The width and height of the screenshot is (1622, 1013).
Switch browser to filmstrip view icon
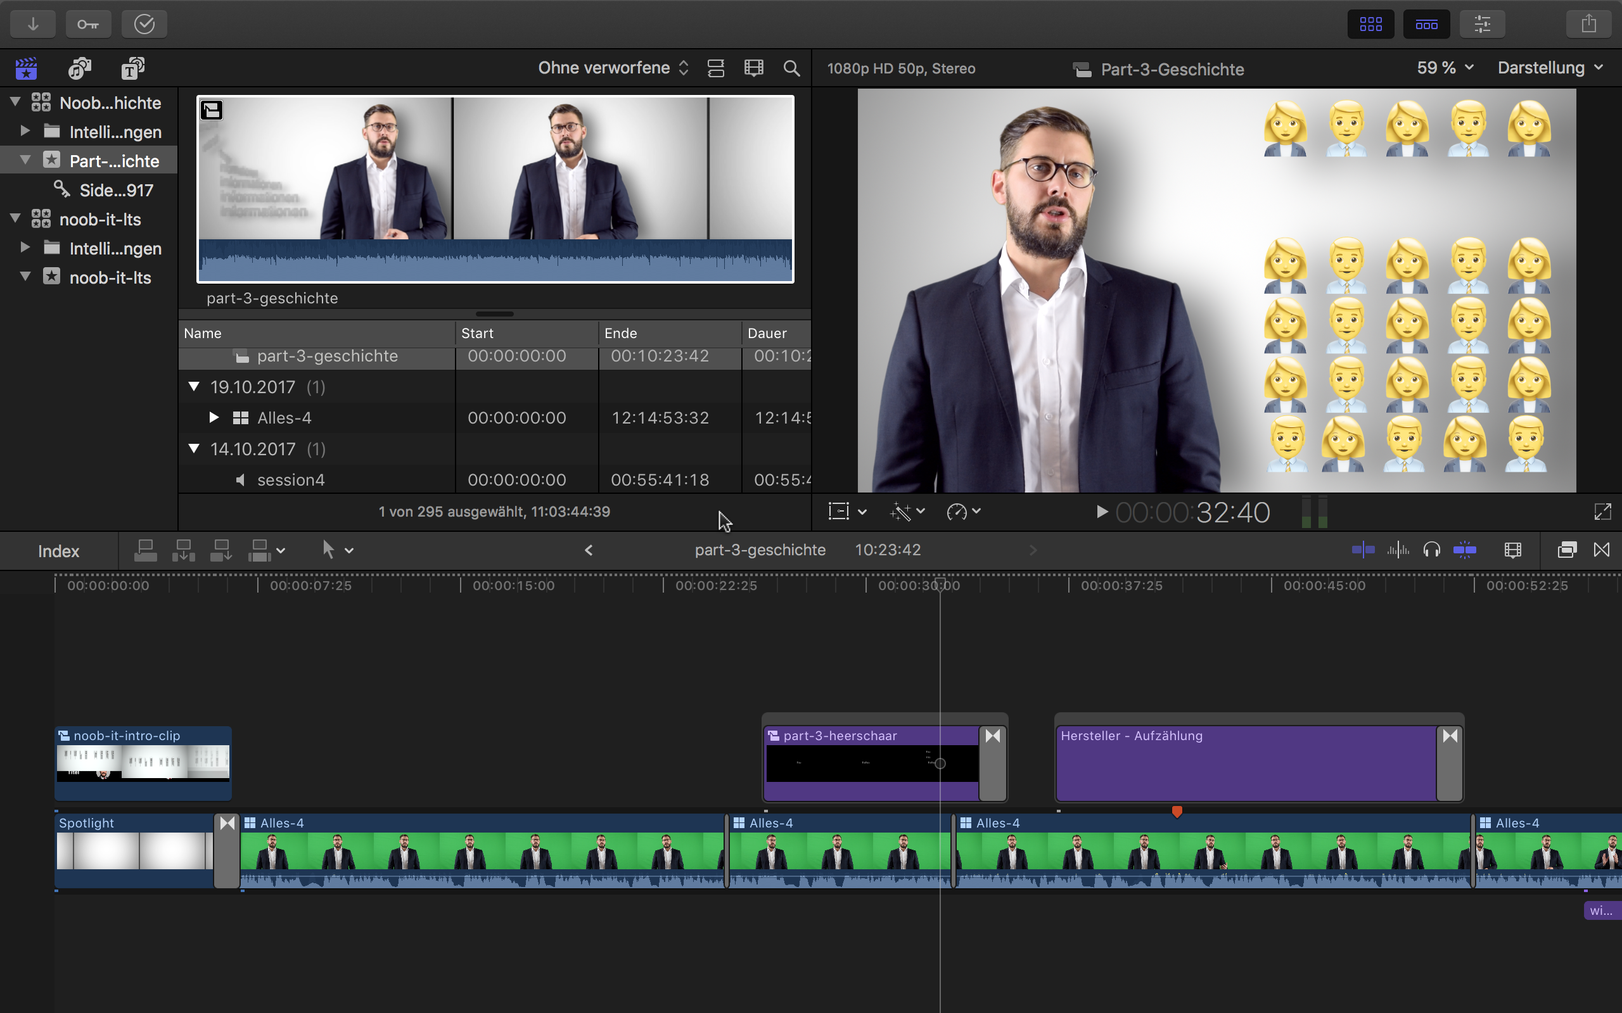click(x=754, y=68)
